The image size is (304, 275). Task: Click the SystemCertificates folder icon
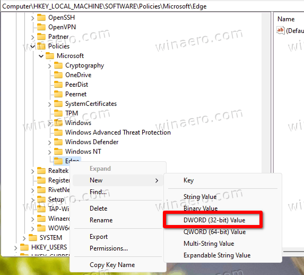(x=58, y=104)
